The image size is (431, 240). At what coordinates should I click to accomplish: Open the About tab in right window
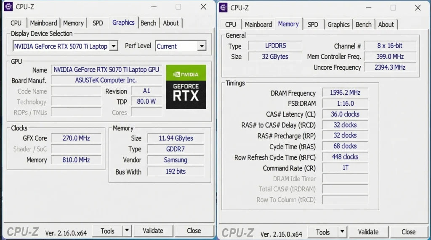coord(386,24)
